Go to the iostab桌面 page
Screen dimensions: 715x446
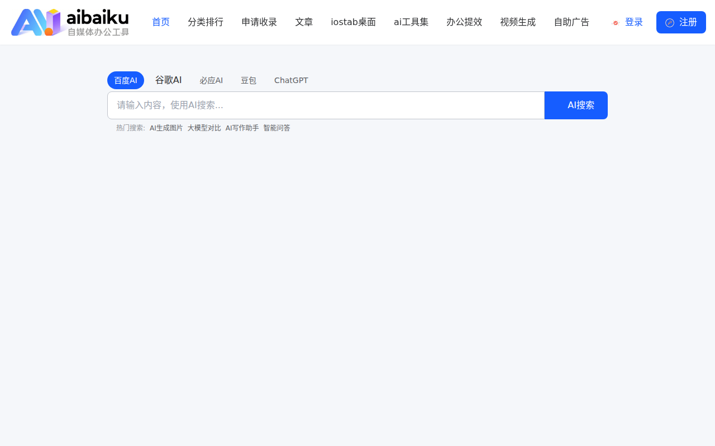click(353, 22)
